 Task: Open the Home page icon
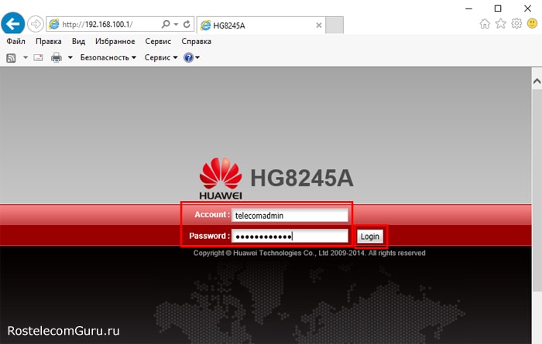click(x=485, y=24)
